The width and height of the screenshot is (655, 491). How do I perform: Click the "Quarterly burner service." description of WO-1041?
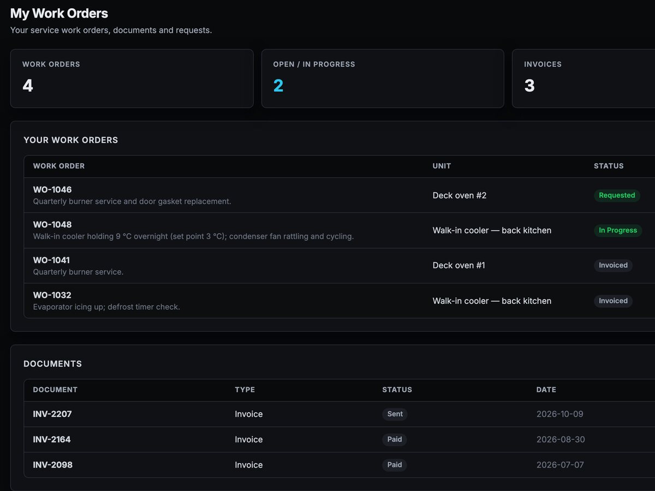pos(78,272)
